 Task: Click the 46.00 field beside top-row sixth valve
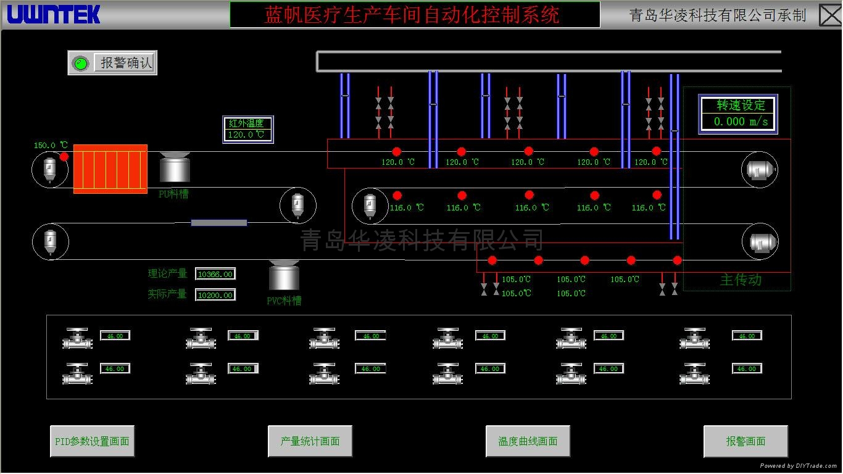(x=747, y=336)
